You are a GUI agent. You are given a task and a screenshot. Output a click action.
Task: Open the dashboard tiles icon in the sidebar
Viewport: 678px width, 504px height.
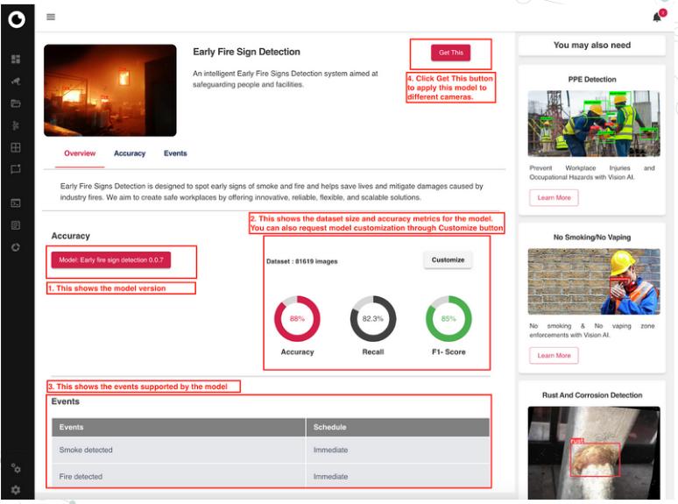15,60
